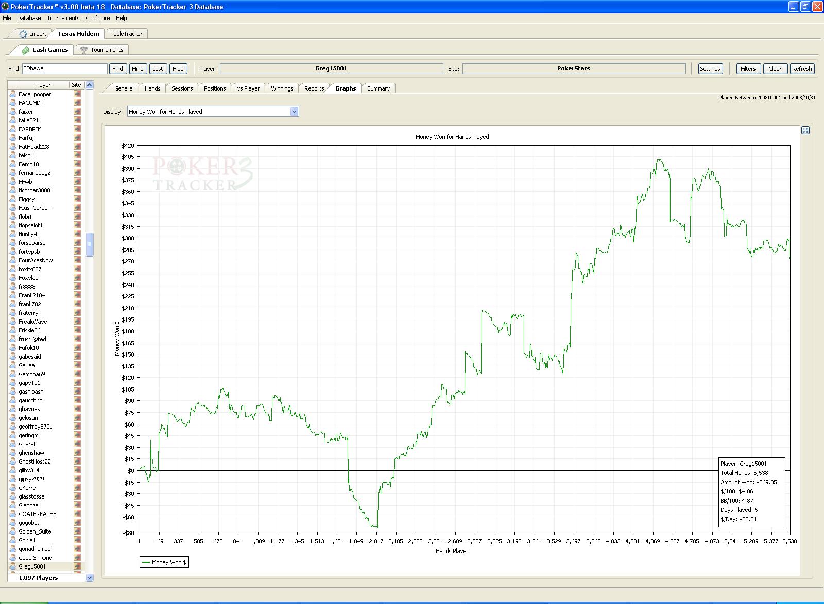Image resolution: width=824 pixels, height=604 pixels.
Task: Click player icon next to gabesaid
Action: coord(13,357)
